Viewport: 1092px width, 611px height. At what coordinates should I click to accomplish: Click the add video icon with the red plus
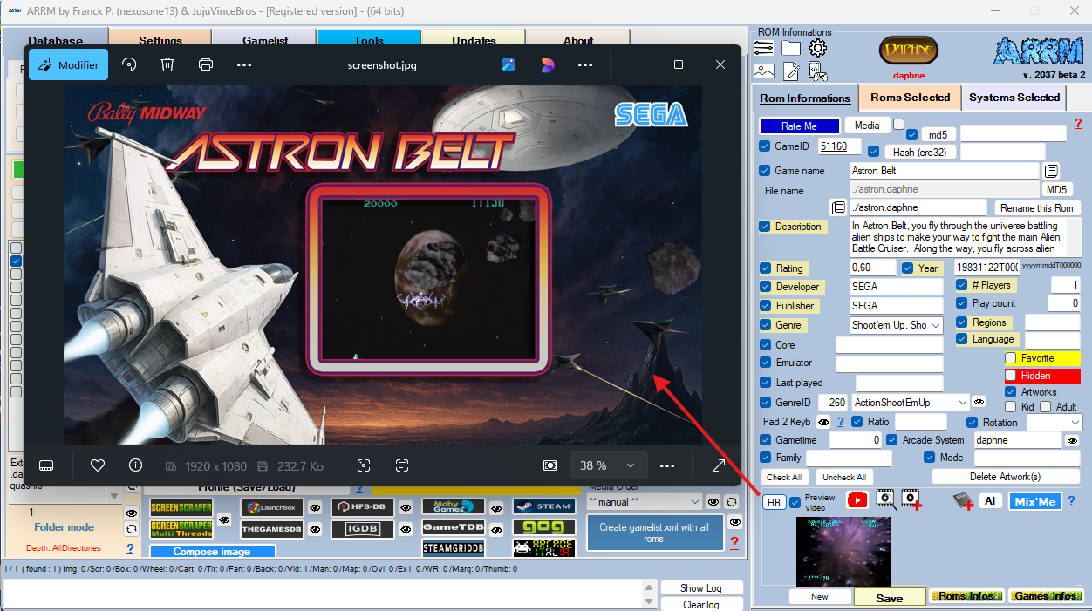click(912, 499)
